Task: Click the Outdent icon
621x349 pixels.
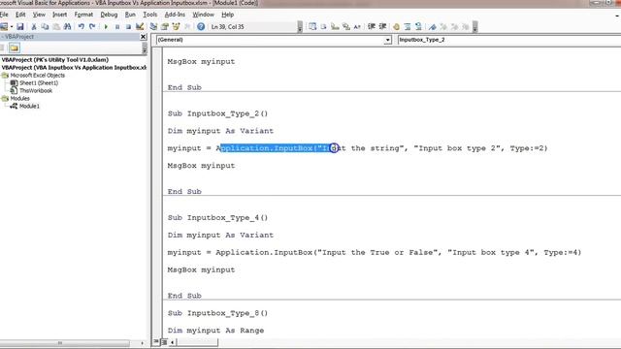Action: 382,27
